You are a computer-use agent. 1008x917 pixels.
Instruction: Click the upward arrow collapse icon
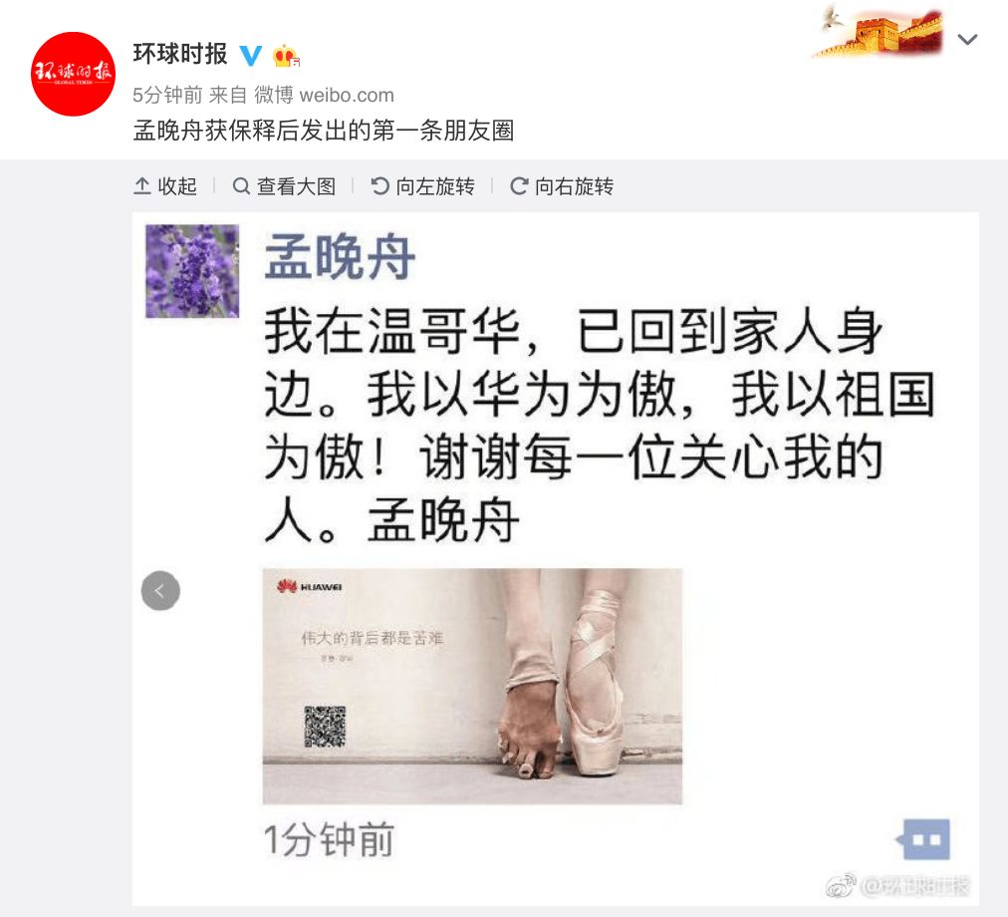click(142, 186)
